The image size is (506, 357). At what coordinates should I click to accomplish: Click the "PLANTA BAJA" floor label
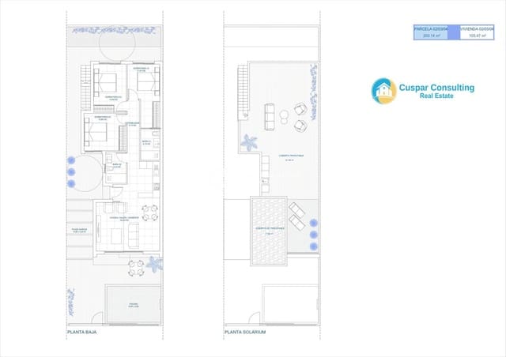pyautogui.click(x=82, y=332)
